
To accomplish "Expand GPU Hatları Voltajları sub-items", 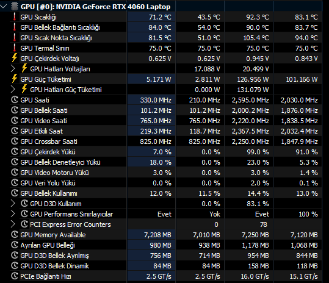I will click(13, 69).
